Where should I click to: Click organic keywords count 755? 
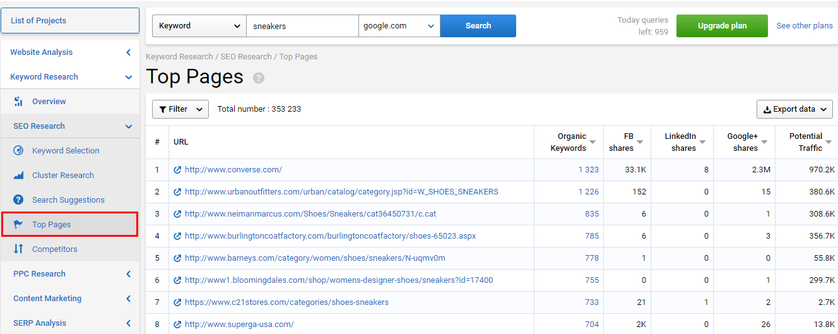coord(592,280)
